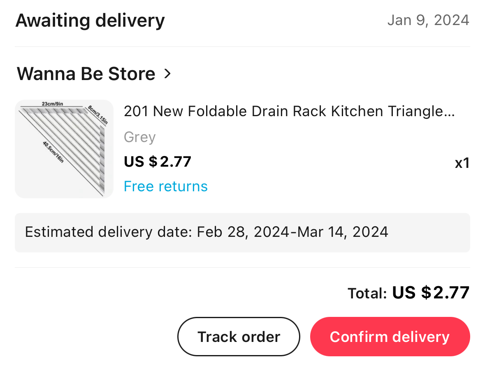The image size is (485, 376).
Task: Select the Awaiting delivery status heading
Action: click(90, 21)
